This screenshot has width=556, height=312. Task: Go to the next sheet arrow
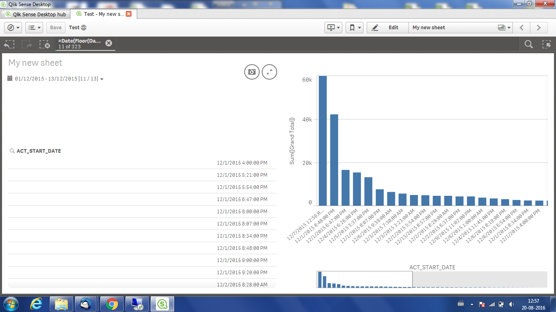[x=539, y=28]
